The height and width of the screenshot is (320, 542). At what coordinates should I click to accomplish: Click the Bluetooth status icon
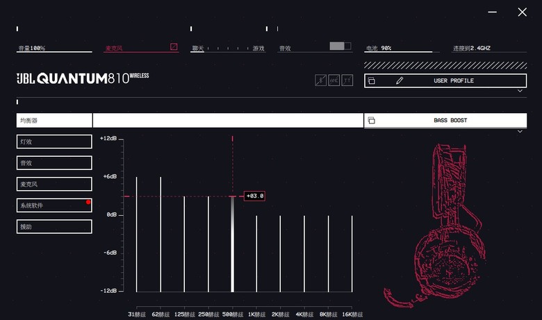320,81
